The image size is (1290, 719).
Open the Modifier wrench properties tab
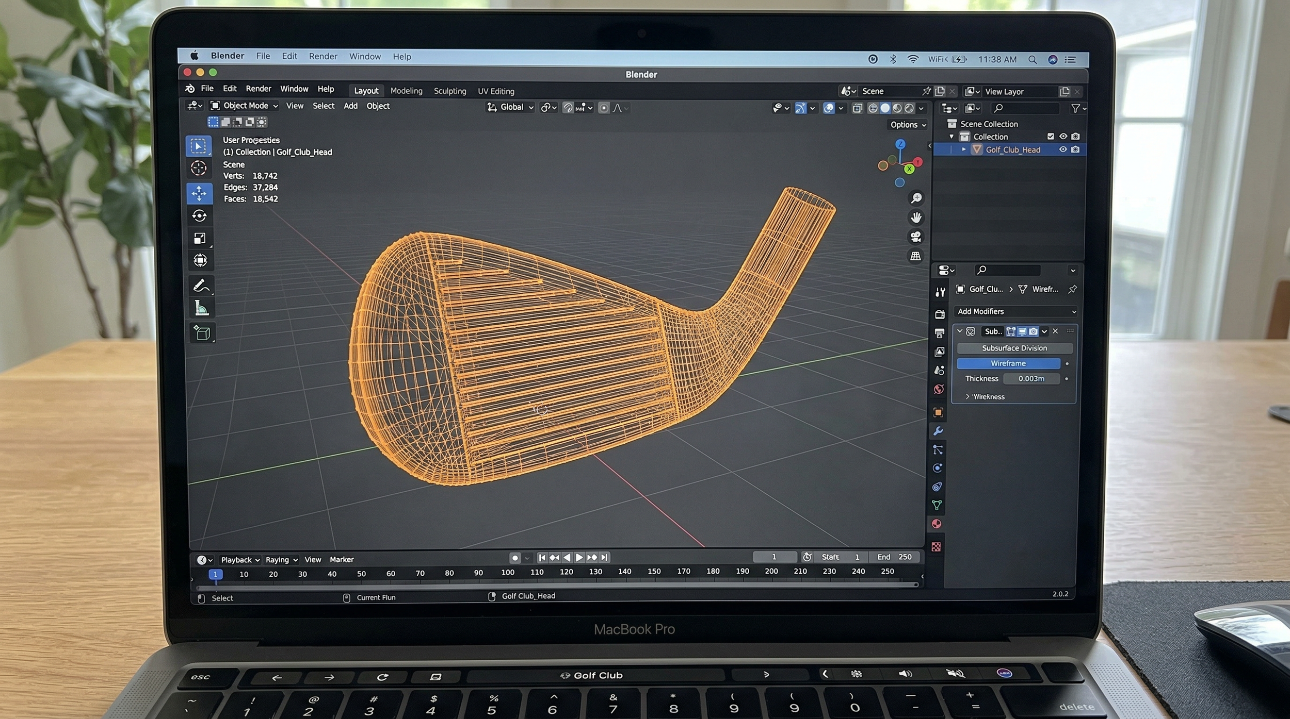[x=938, y=431]
